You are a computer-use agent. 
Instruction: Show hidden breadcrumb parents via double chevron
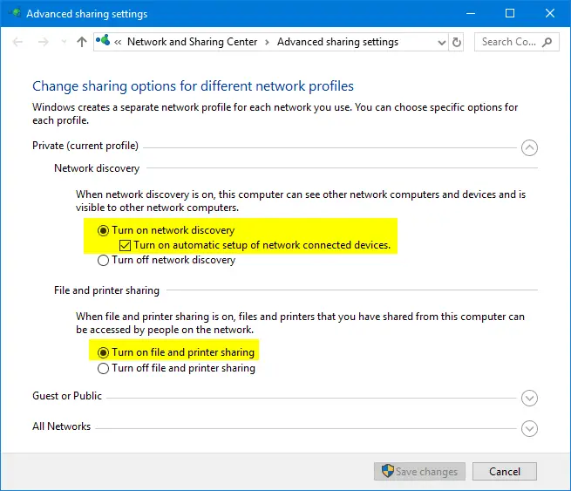coord(118,42)
